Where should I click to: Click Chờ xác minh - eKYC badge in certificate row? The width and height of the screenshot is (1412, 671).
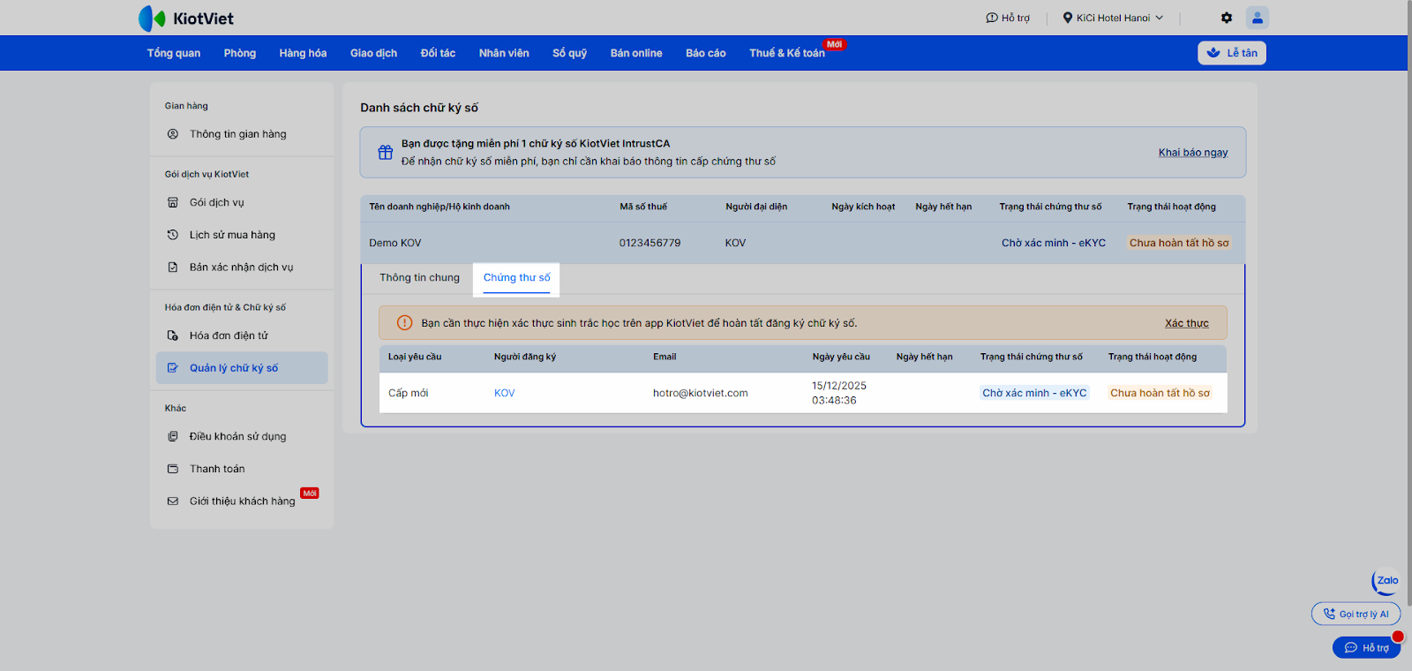1034,393
